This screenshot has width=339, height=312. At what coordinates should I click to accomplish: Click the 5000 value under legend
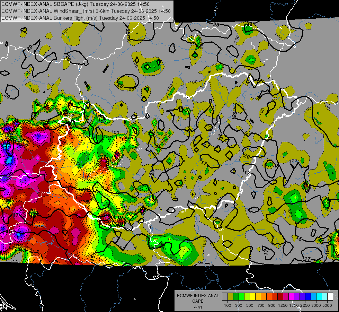[327, 305]
